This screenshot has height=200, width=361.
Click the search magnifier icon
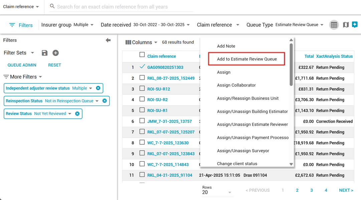52,6
